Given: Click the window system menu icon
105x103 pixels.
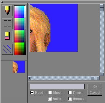Looking at the screenshot, I should coord(2,2).
